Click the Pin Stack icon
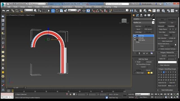The height and width of the screenshot is (101, 180). tap(135, 53)
